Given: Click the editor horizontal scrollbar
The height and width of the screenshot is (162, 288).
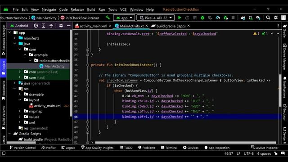Looking at the screenshot, I should pyautogui.click(x=185, y=143).
